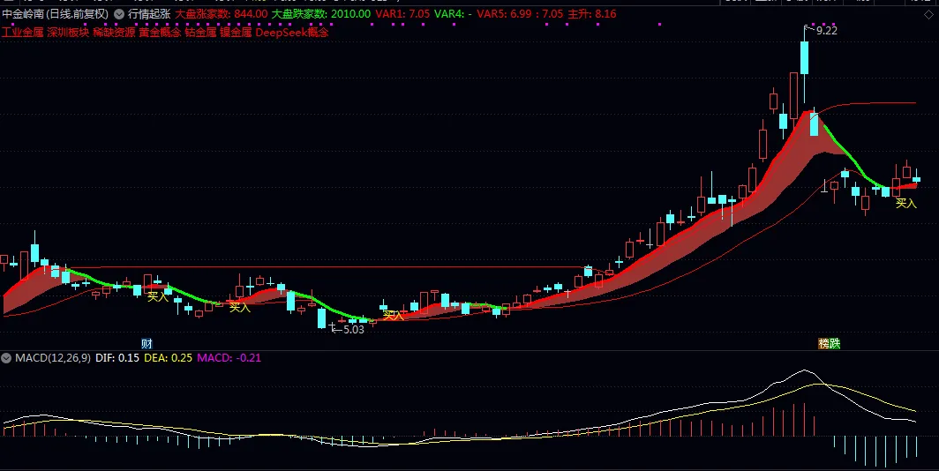
Task: Click the VAR1: 7.05 value
Action: pyautogui.click(x=402, y=14)
